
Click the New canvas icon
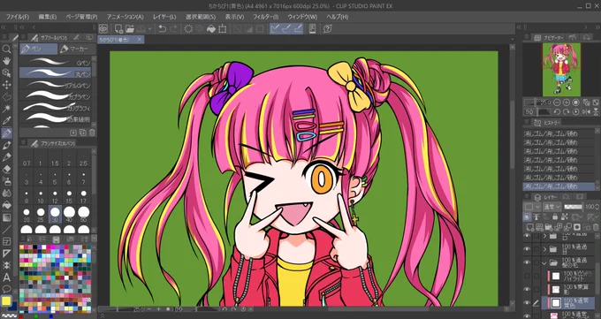point(118,29)
